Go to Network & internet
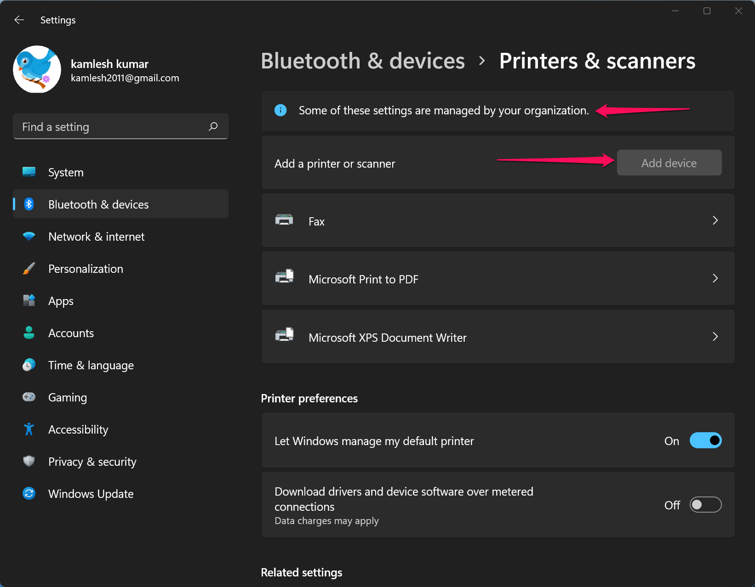Image resolution: width=755 pixels, height=587 pixels. coord(120,237)
